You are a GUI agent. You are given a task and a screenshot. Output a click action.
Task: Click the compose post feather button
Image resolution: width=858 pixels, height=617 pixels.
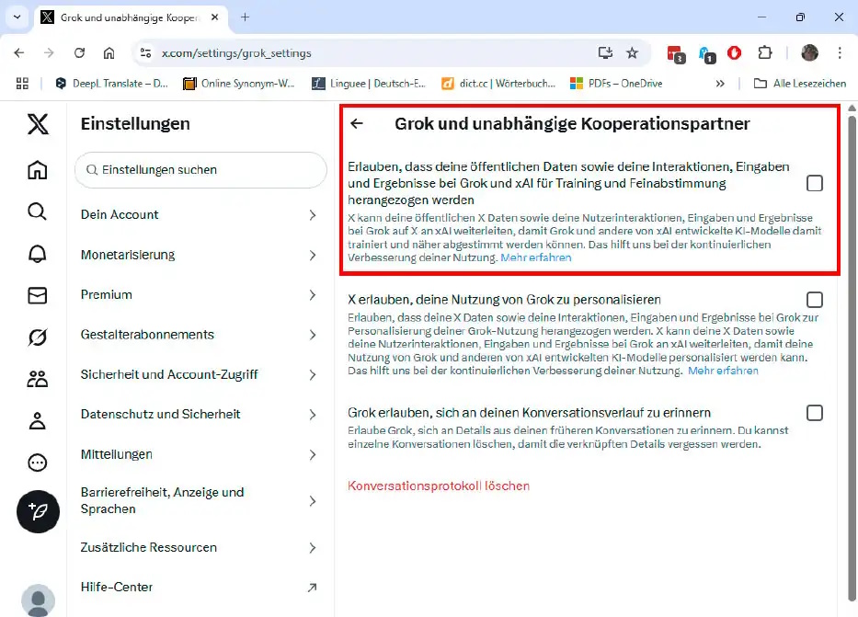[x=38, y=511]
